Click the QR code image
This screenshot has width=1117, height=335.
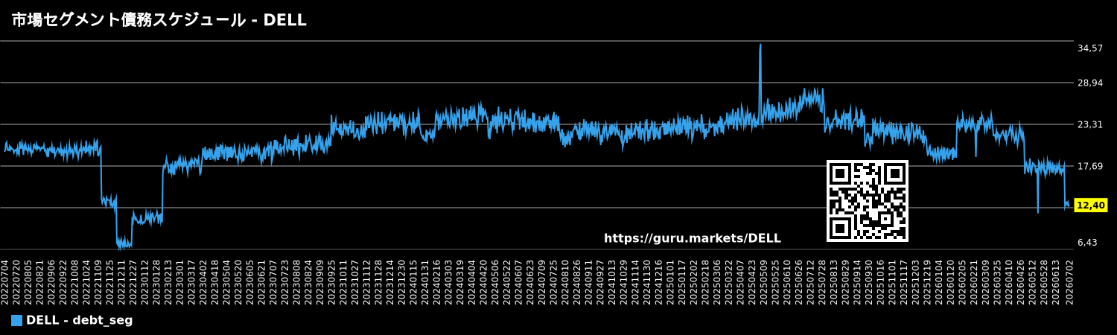click(868, 201)
